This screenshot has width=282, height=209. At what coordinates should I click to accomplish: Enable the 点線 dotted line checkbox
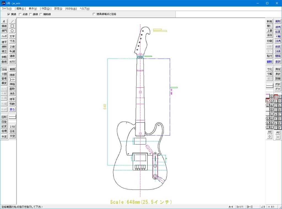pyautogui.click(x=20, y=14)
